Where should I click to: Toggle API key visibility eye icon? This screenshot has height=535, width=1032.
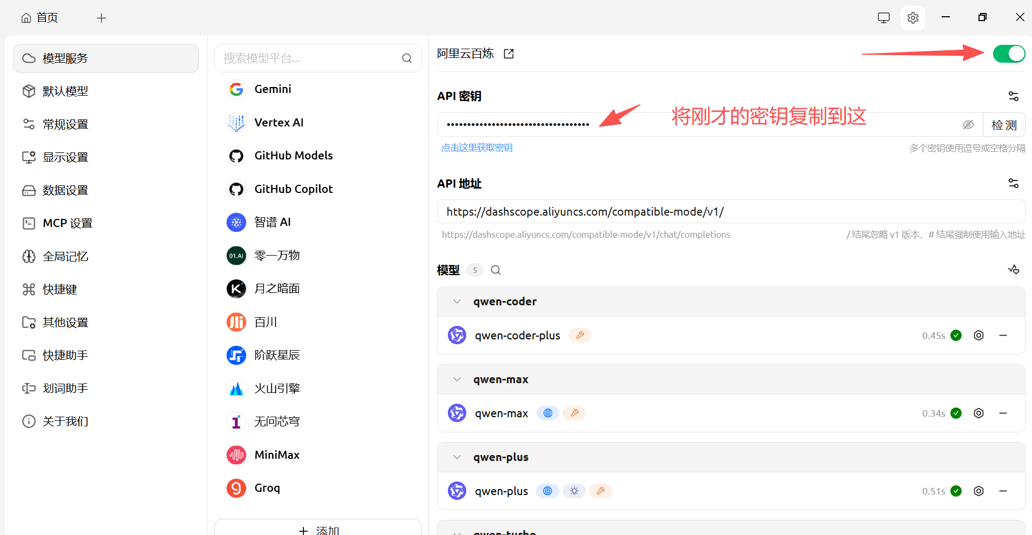(x=968, y=125)
